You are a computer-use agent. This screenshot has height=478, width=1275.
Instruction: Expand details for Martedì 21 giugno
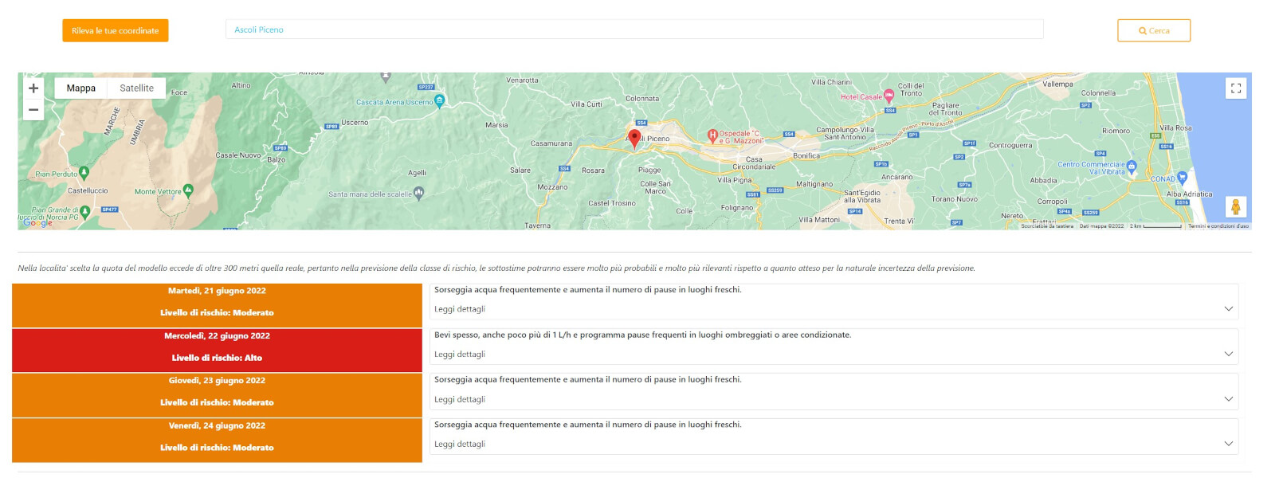[1228, 309]
